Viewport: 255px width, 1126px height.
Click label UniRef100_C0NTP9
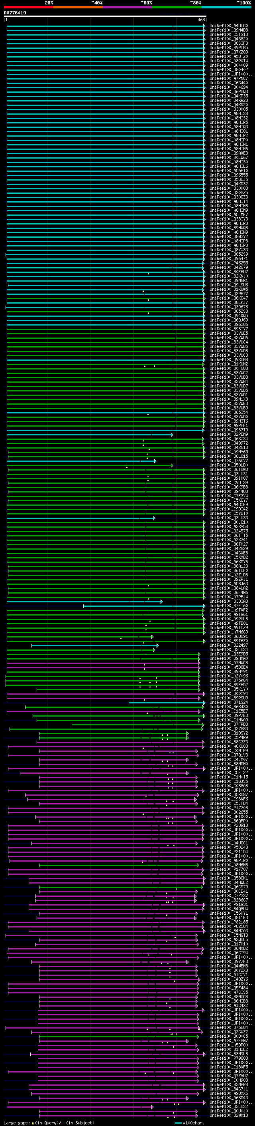[229, 751]
